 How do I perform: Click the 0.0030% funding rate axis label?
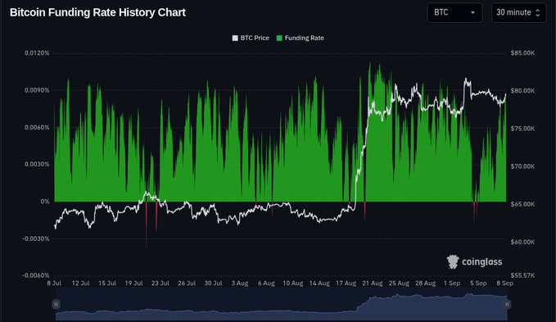click(x=37, y=164)
